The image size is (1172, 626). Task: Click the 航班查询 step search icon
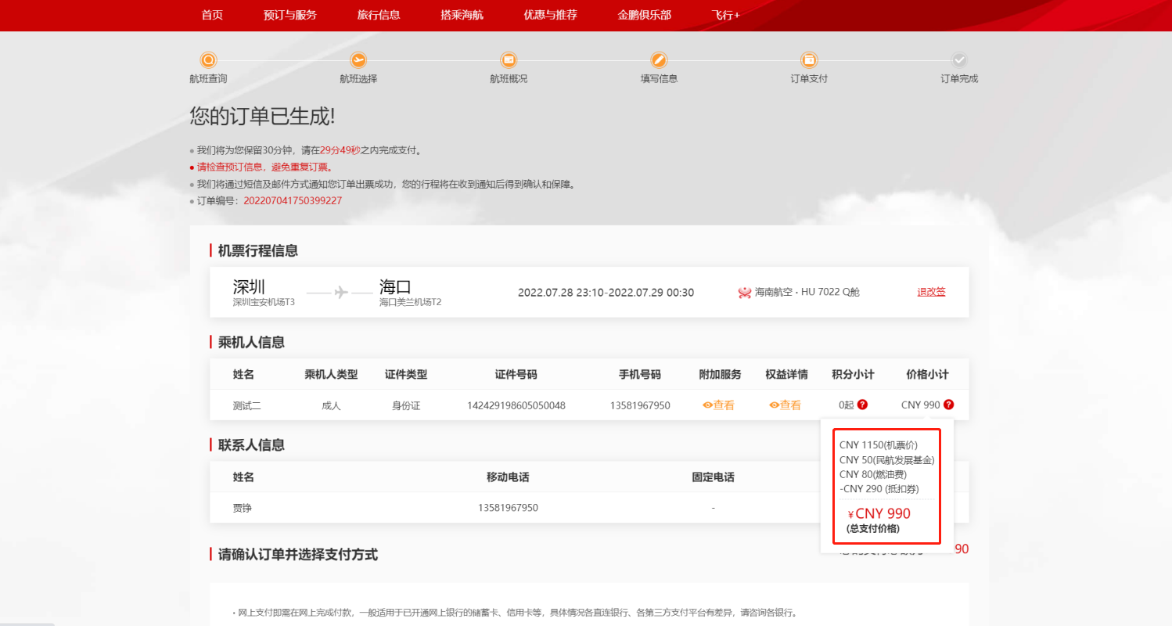click(208, 60)
